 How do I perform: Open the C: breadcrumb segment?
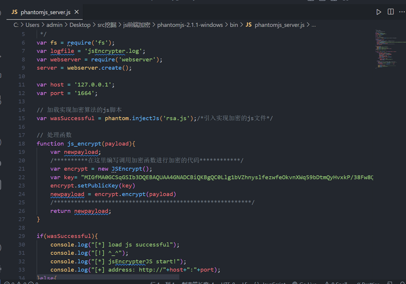point(16,25)
